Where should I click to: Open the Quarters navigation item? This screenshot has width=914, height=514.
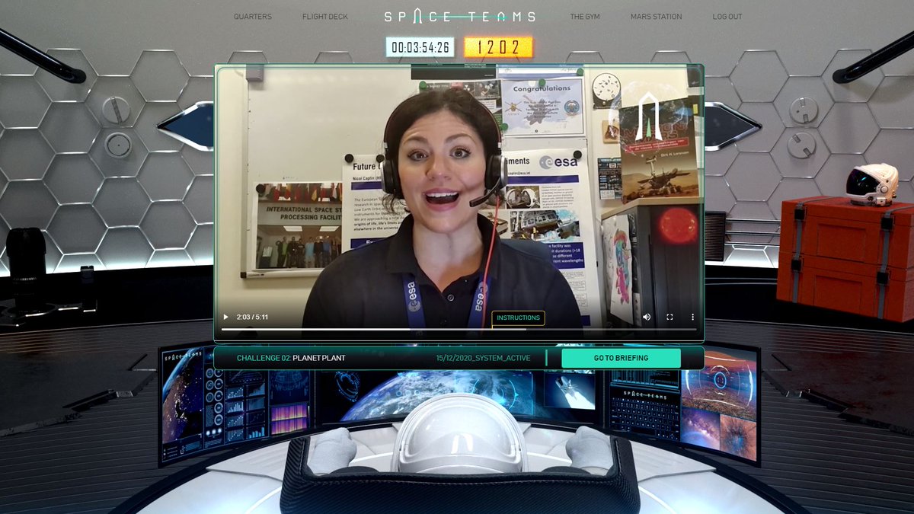coord(252,17)
